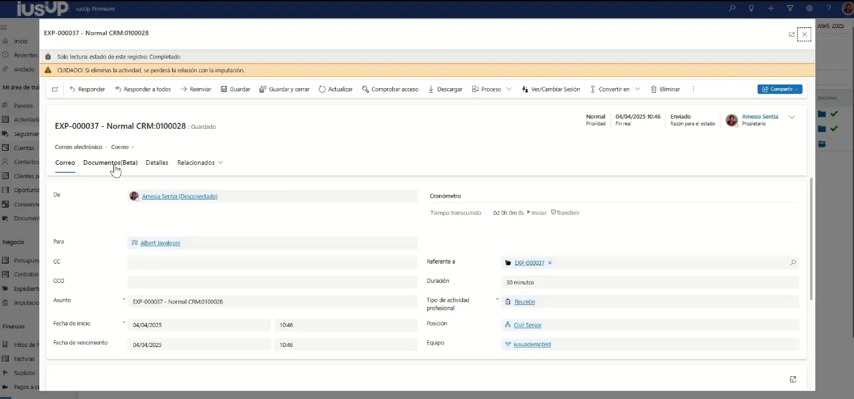Delete the record with Eliminar
Screen dimensions: 854x399
pyautogui.click(x=665, y=89)
